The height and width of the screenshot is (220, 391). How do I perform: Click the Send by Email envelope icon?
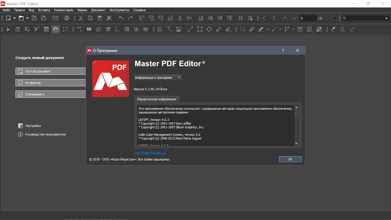tap(55, 18)
